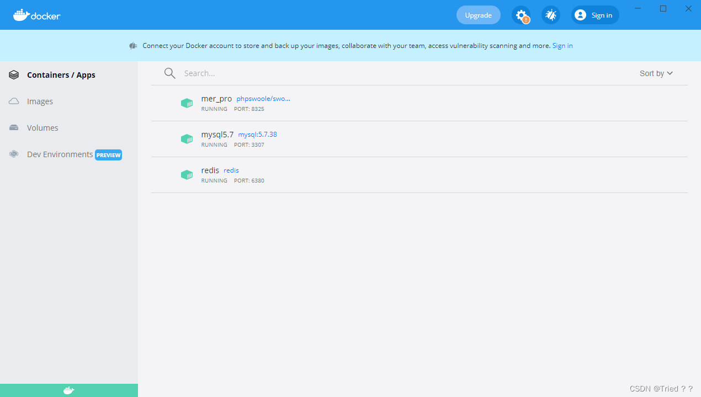Viewport: 701px width, 397px height.
Task: Open the settings gear icon
Action: pos(521,15)
